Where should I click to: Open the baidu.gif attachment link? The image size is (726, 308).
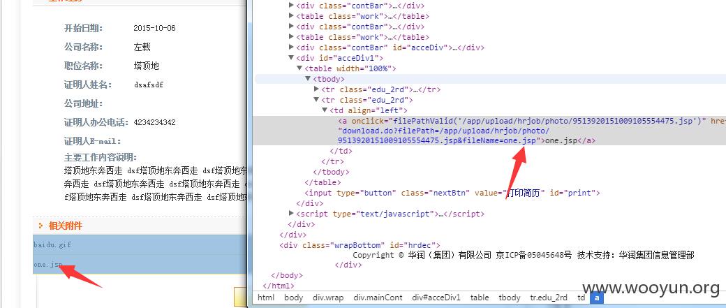pos(52,244)
